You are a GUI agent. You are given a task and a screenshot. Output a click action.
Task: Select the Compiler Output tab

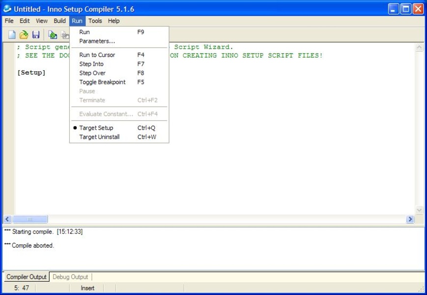point(27,277)
